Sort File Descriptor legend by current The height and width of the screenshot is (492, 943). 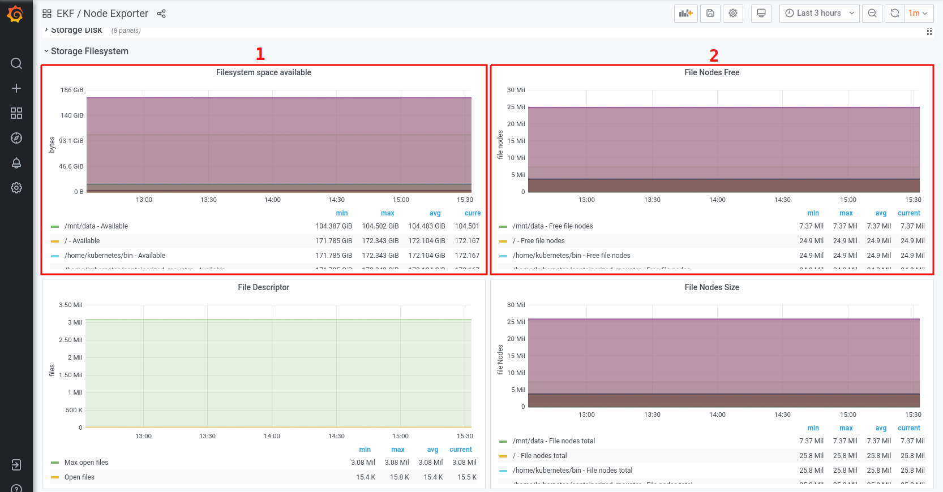click(x=461, y=450)
